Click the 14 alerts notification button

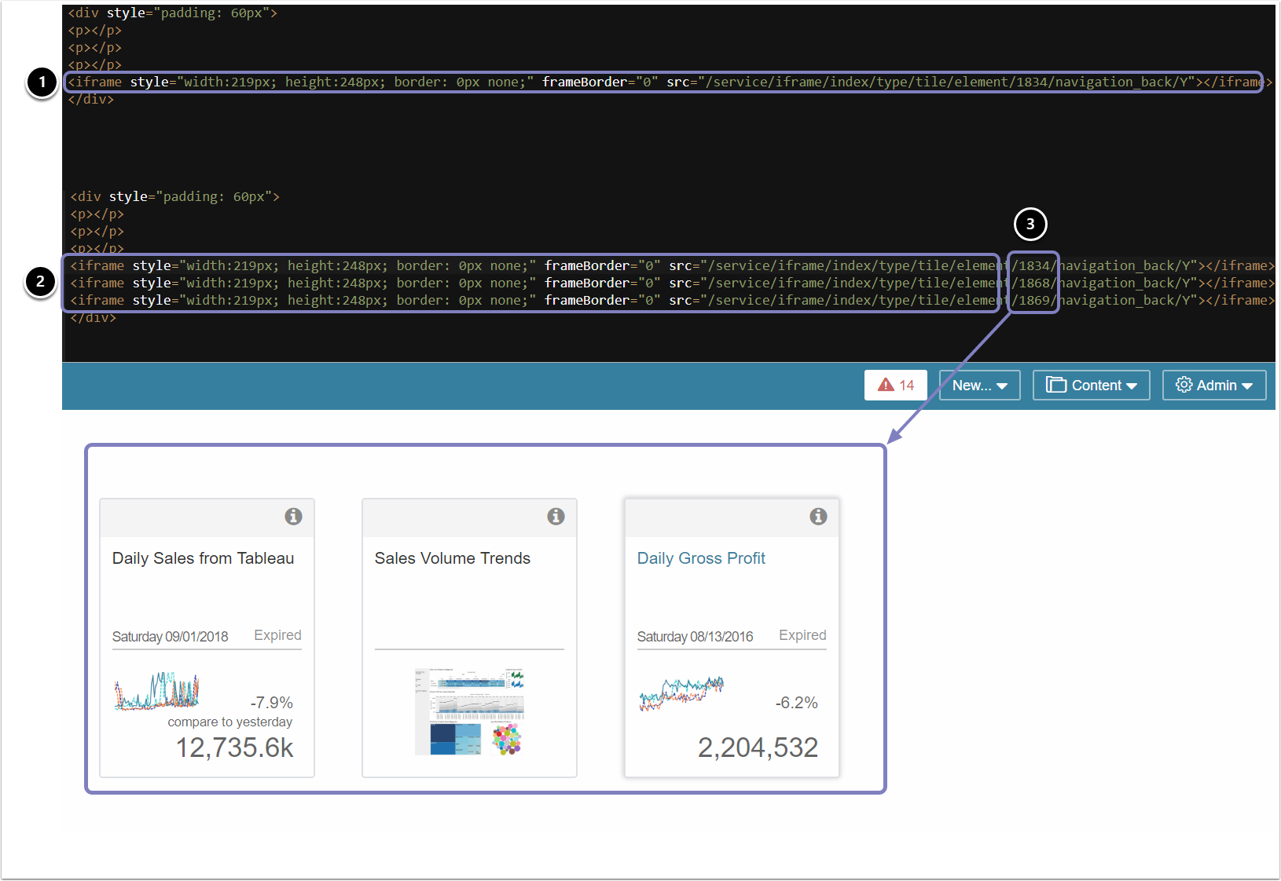896,386
